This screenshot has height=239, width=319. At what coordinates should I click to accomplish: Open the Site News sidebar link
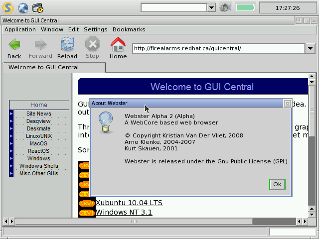click(39, 114)
